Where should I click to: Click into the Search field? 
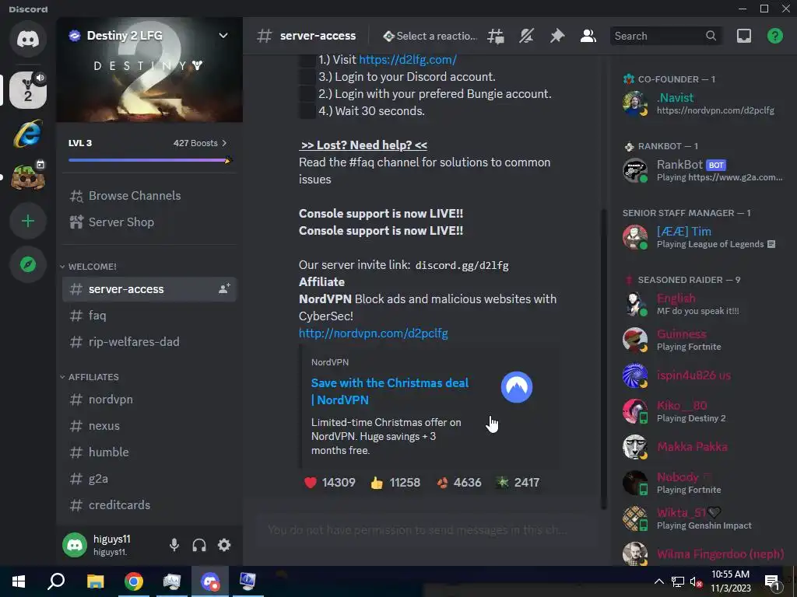click(x=665, y=36)
